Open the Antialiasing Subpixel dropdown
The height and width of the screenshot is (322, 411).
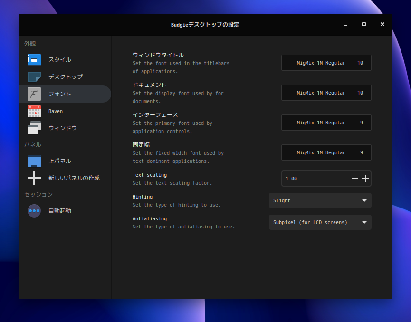(320, 222)
